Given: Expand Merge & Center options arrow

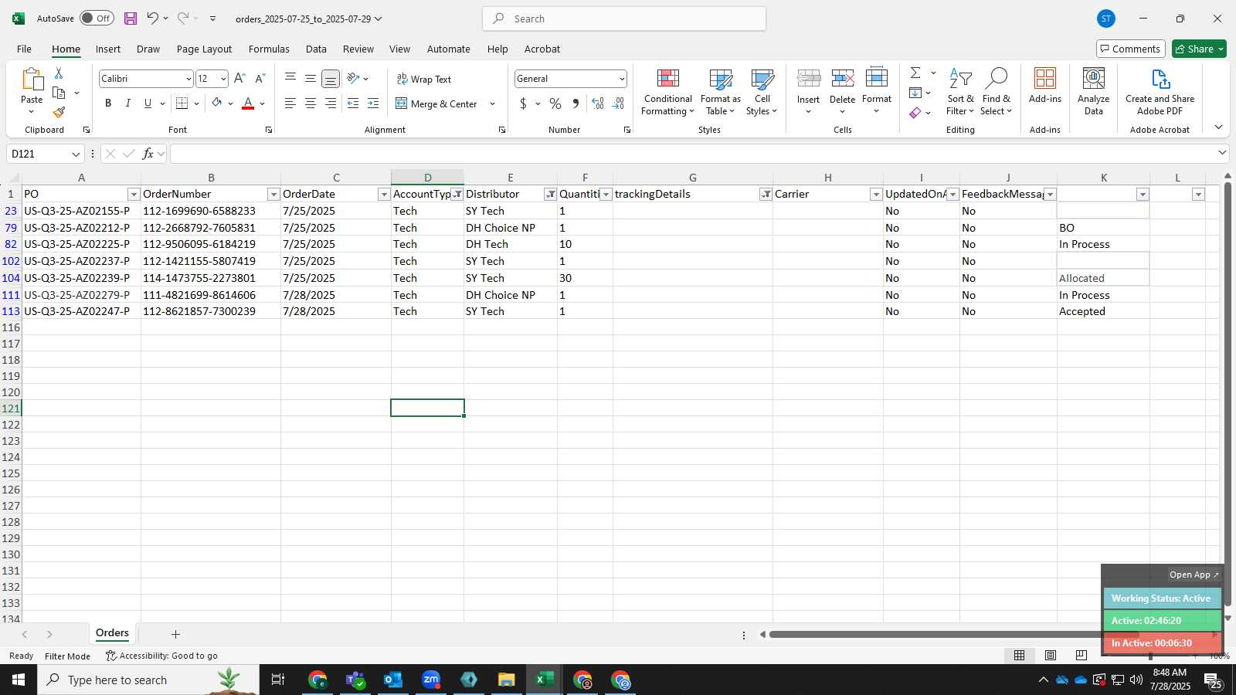Looking at the screenshot, I should 492,103.
